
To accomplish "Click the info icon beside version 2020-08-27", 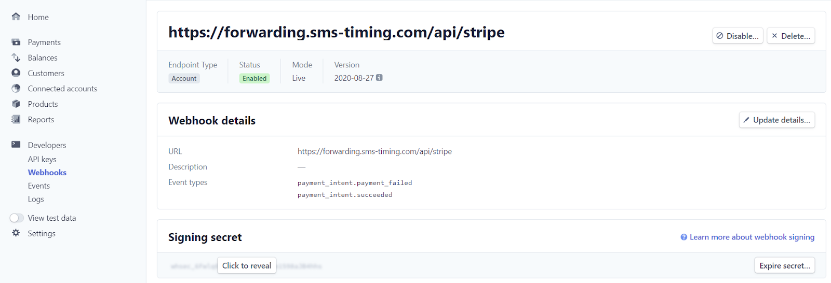I will pos(379,78).
